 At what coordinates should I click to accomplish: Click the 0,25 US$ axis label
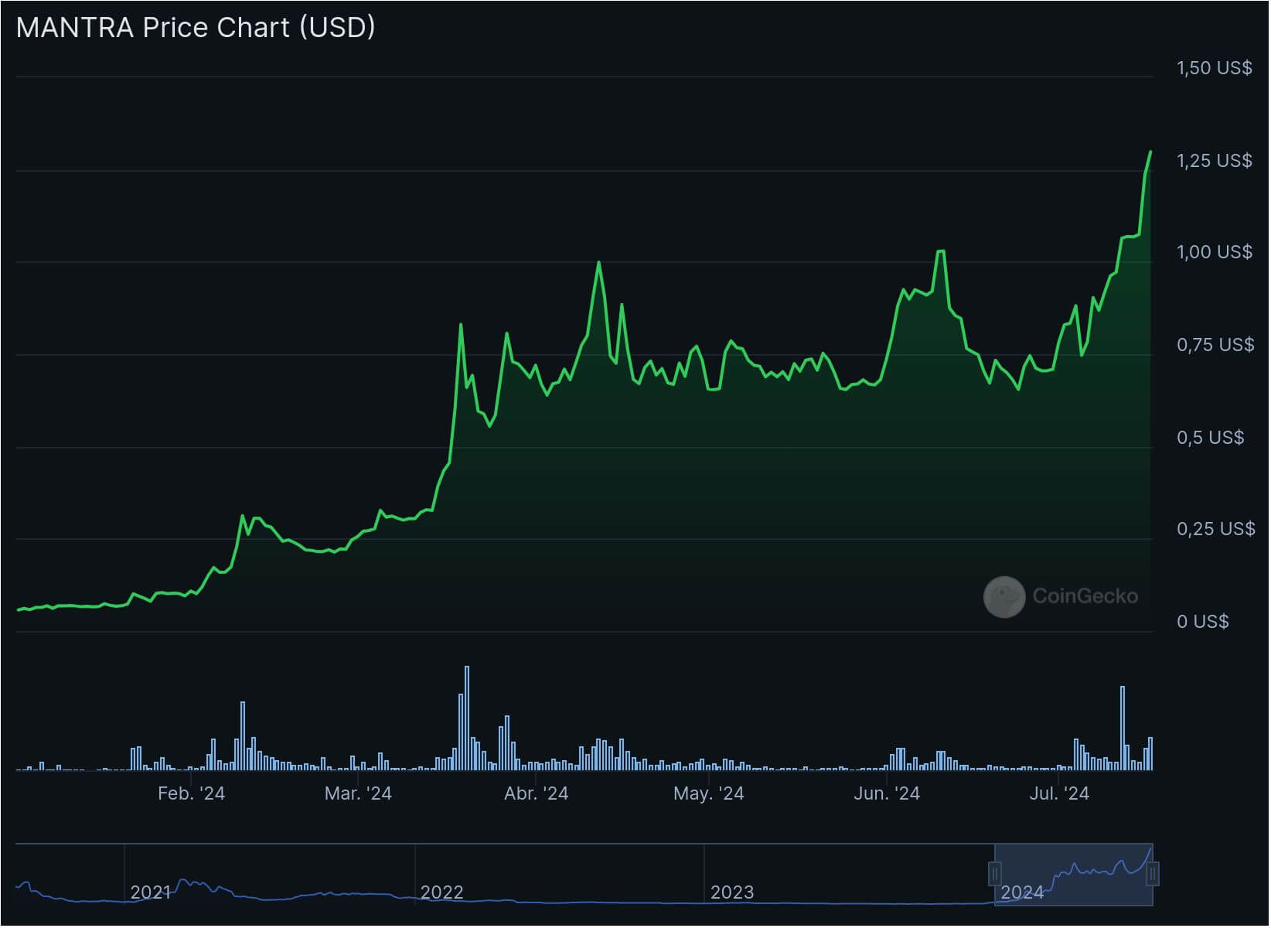(x=1215, y=529)
